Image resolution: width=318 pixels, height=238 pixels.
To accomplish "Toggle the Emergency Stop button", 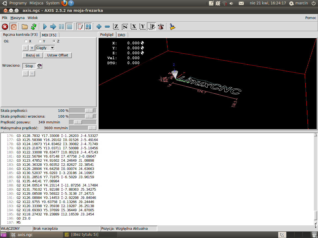I will tap(5, 27).
